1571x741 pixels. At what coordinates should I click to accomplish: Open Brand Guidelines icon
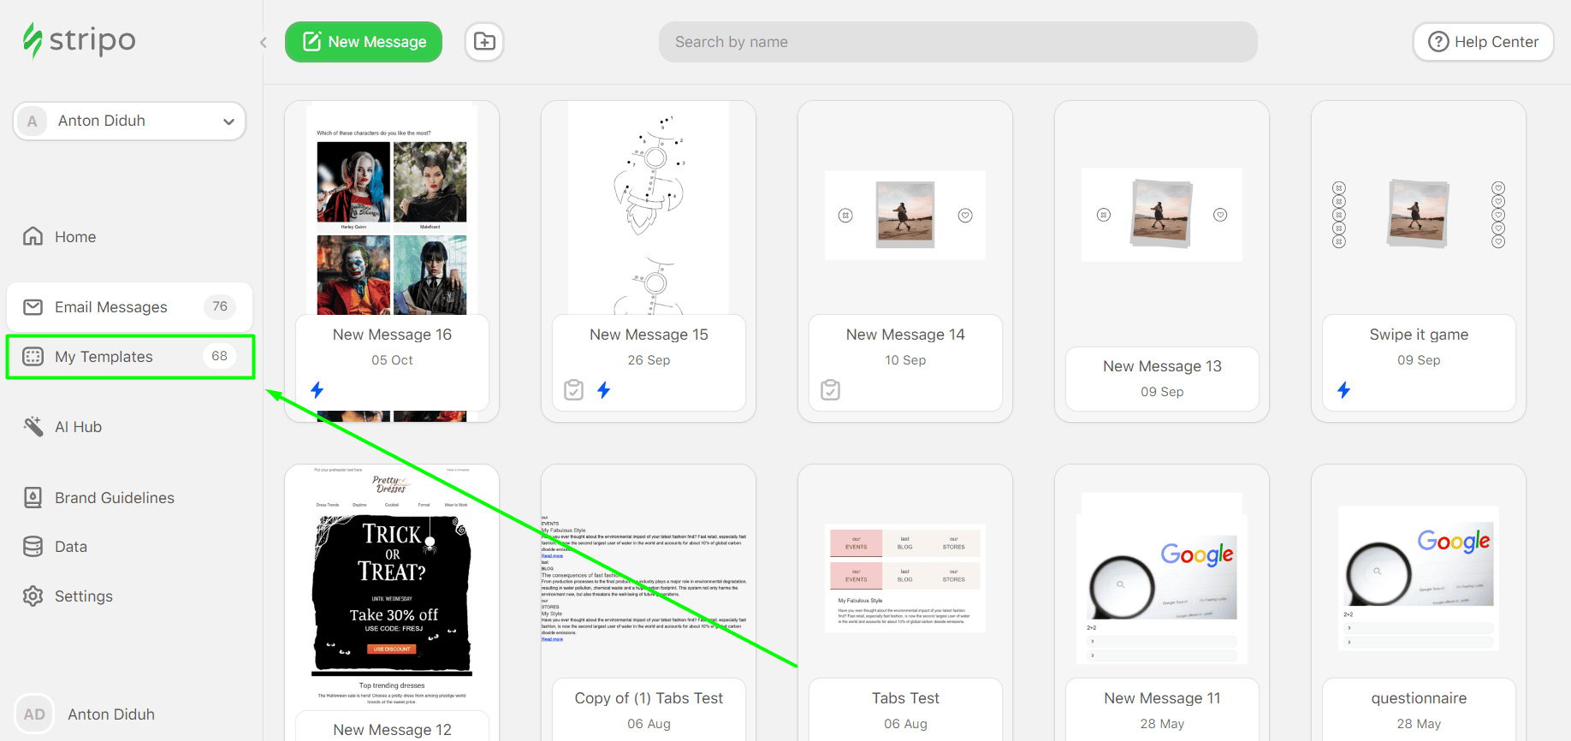(x=33, y=498)
